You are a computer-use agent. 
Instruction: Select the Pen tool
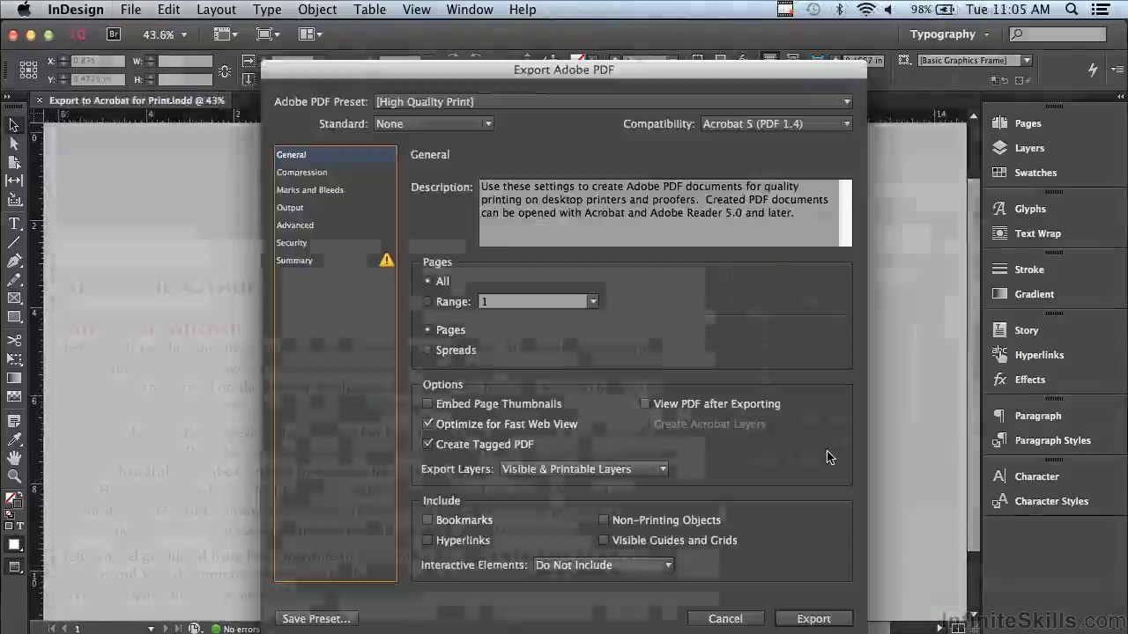(x=14, y=262)
